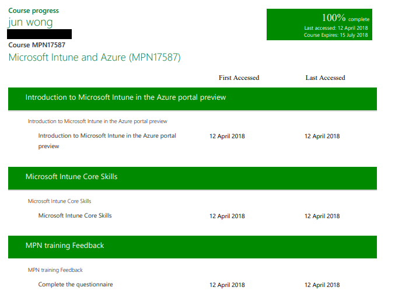Click First Accessed date for Core Skills row

click(x=227, y=216)
